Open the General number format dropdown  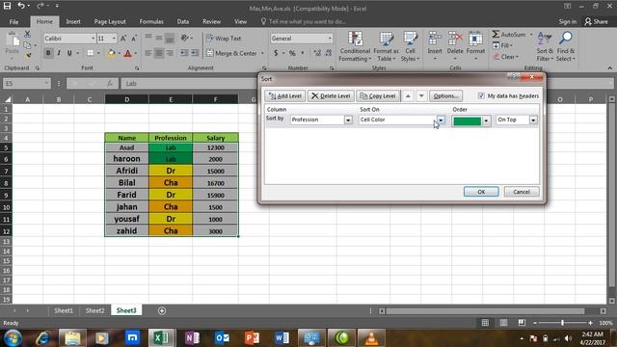[330, 39]
